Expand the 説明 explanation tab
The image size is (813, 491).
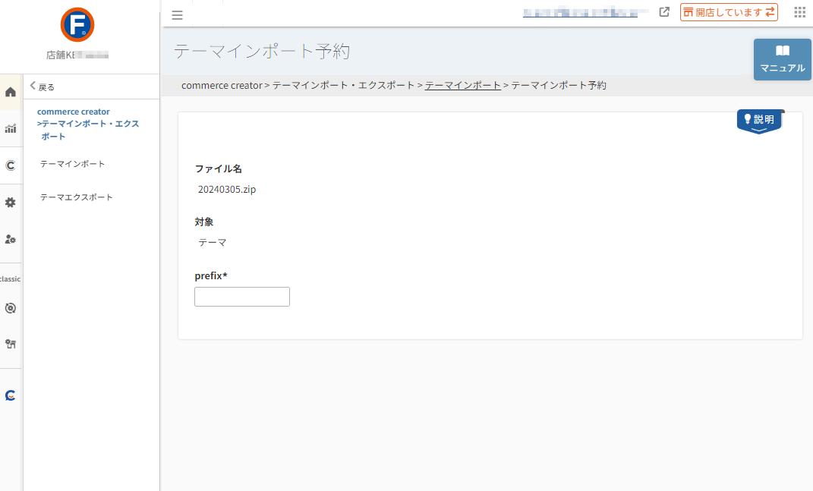click(x=759, y=121)
